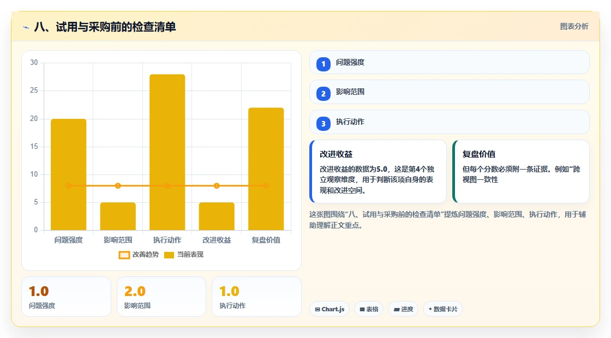Select the 数据卡片 tag chip

442,309
